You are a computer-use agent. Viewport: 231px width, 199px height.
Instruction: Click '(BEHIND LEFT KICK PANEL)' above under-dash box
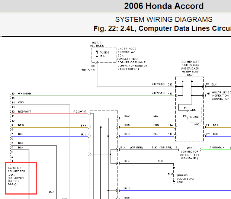(x=190, y=63)
